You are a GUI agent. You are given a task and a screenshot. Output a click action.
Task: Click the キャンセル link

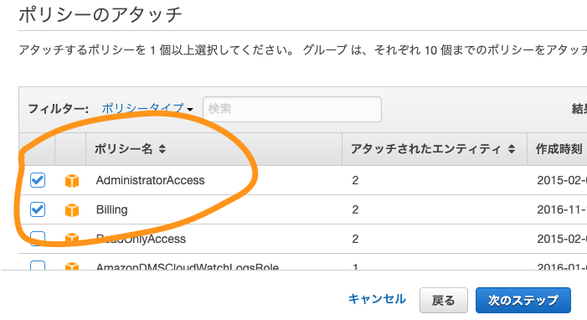[x=377, y=299]
